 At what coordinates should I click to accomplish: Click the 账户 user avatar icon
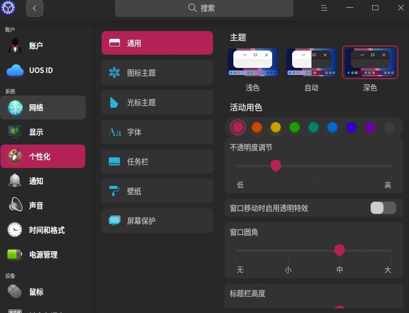coord(15,45)
